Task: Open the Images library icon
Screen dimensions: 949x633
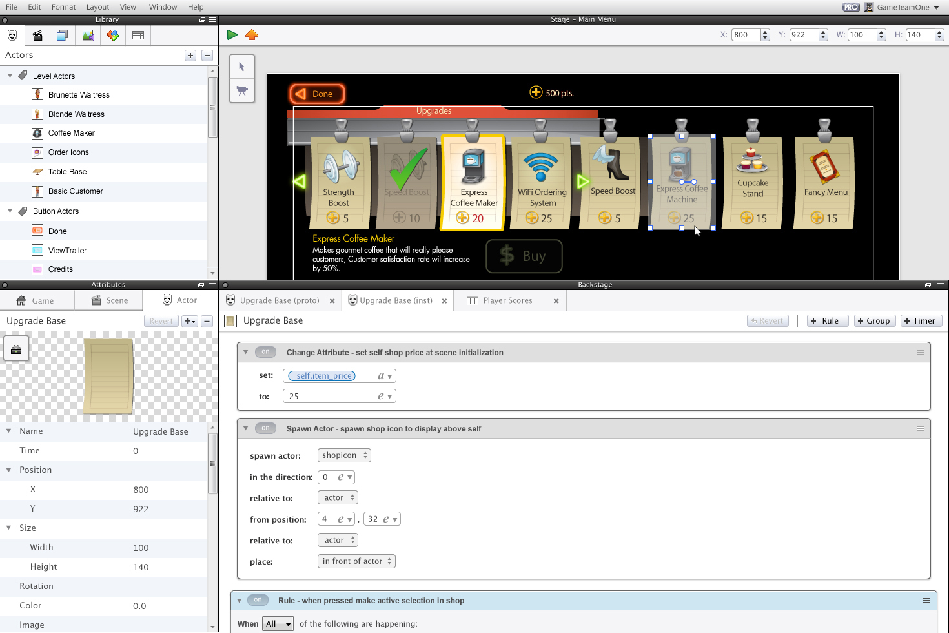Action: [88, 36]
